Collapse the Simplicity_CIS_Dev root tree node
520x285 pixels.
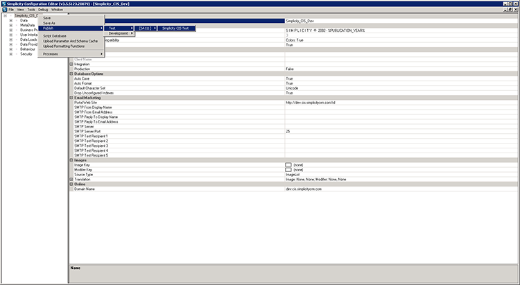5,15
